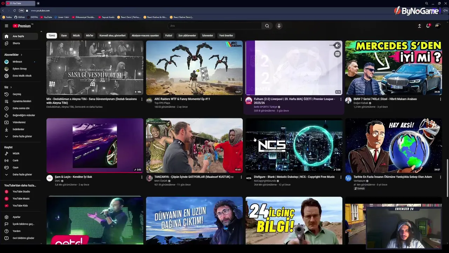This screenshot has height=253, width=449.
Task: Start voice search with microphone icon
Action: (x=279, y=26)
